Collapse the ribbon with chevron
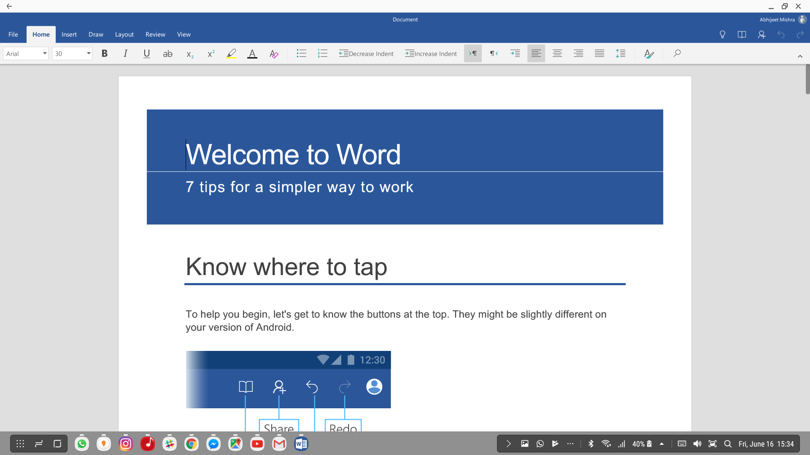This screenshot has height=455, width=810. click(x=799, y=56)
